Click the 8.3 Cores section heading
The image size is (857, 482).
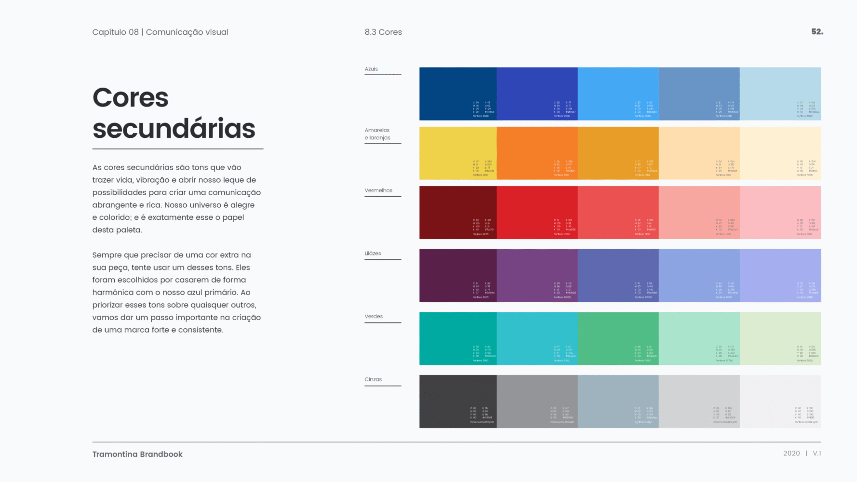[383, 32]
